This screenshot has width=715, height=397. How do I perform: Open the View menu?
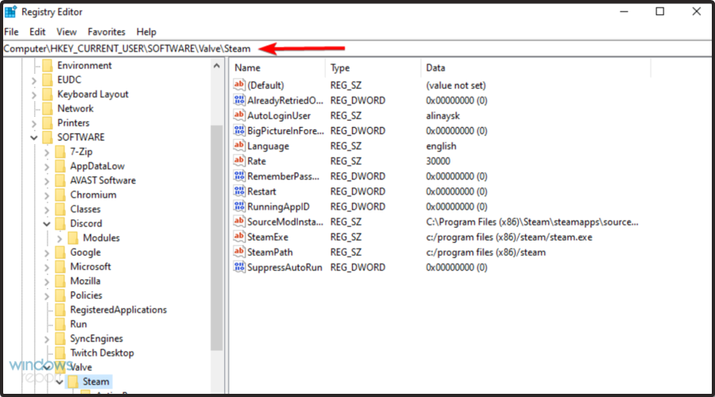pyautogui.click(x=67, y=32)
